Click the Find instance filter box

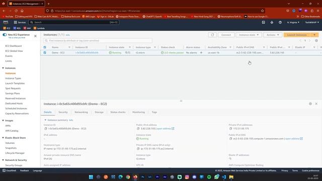pos(98,41)
